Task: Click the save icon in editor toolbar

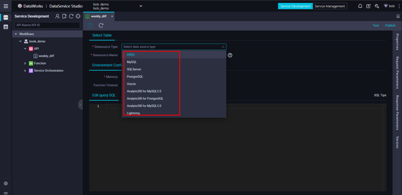Action: 90,25
